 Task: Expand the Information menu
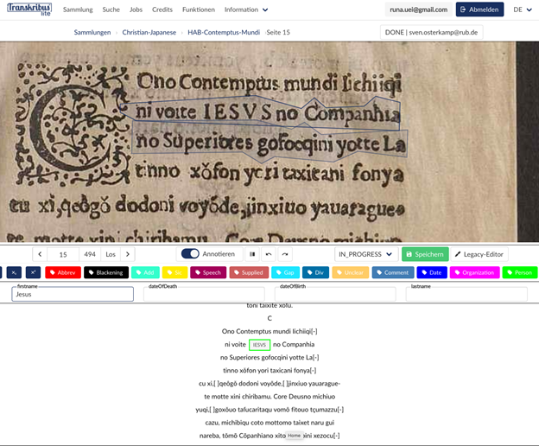[246, 10]
